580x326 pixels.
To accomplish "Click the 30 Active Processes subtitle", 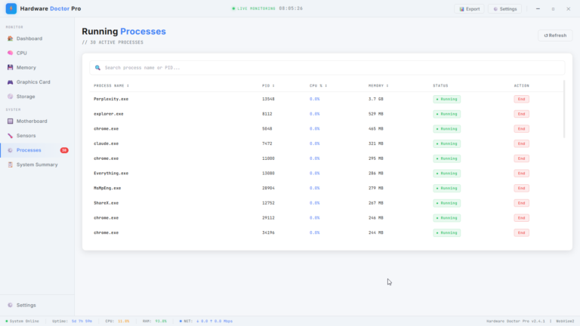I will [113, 42].
